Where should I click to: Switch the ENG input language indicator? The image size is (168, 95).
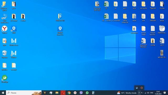pos(152,93)
